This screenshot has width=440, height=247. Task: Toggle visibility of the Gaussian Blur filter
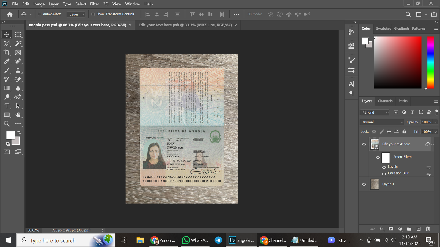[384, 174]
